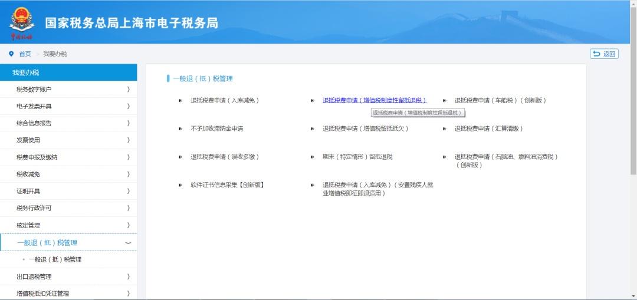The image size is (637, 300).
Task: Click the national tax emblem logo
Action: coord(22,23)
